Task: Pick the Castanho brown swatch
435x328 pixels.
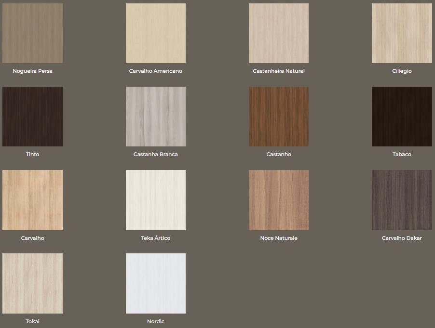Action: click(x=279, y=117)
